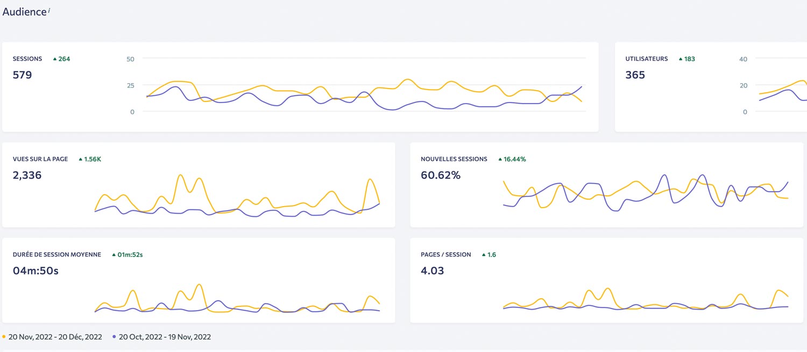This screenshot has height=352, width=807.
Task: Click the sessions value 579
Action: pyautogui.click(x=23, y=75)
